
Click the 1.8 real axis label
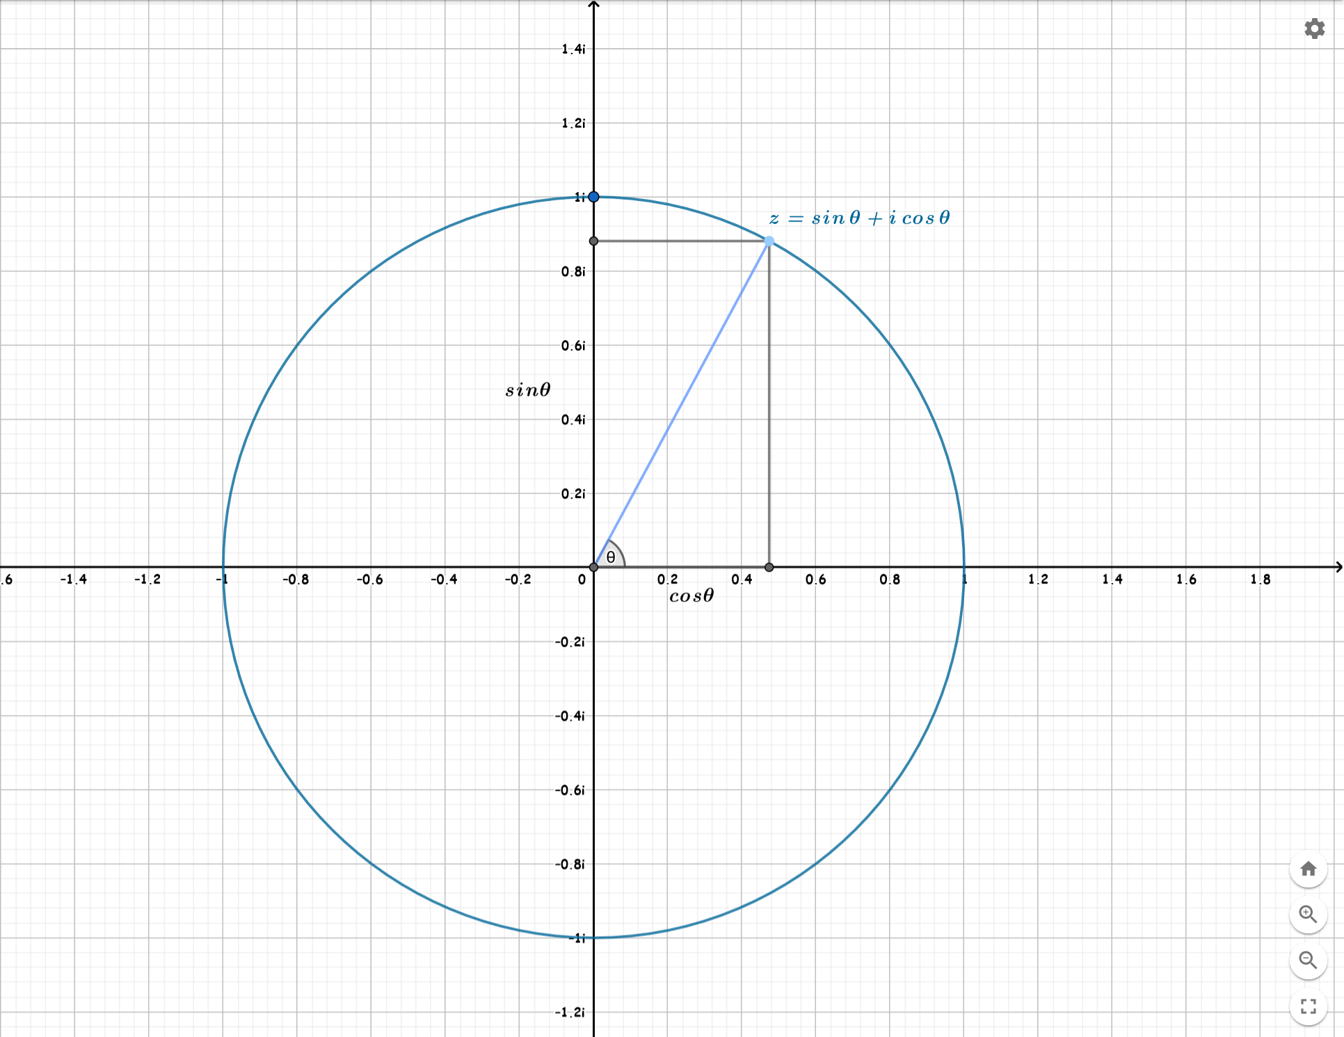pyautogui.click(x=1261, y=579)
